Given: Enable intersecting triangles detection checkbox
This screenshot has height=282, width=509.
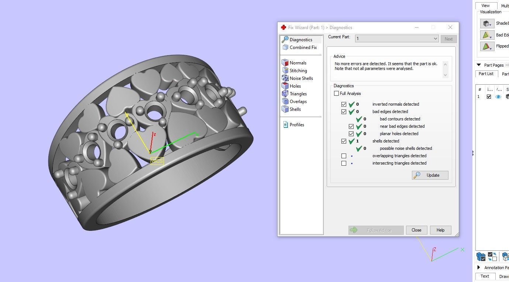Looking at the screenshot, I should [344, 163].
